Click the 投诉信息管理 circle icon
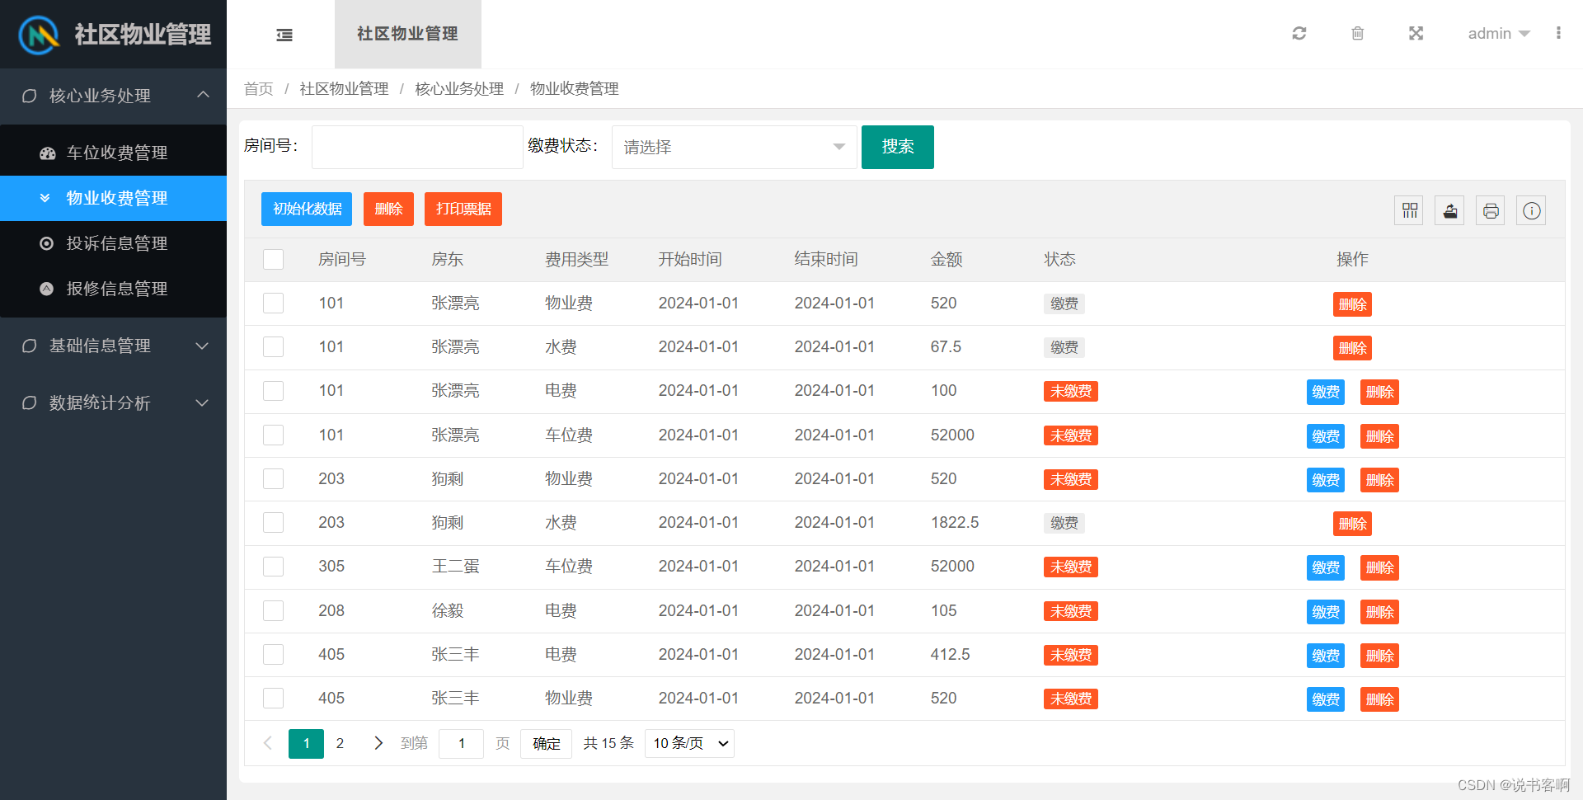This screenshot has height=800, width=1583. (47, 243)
